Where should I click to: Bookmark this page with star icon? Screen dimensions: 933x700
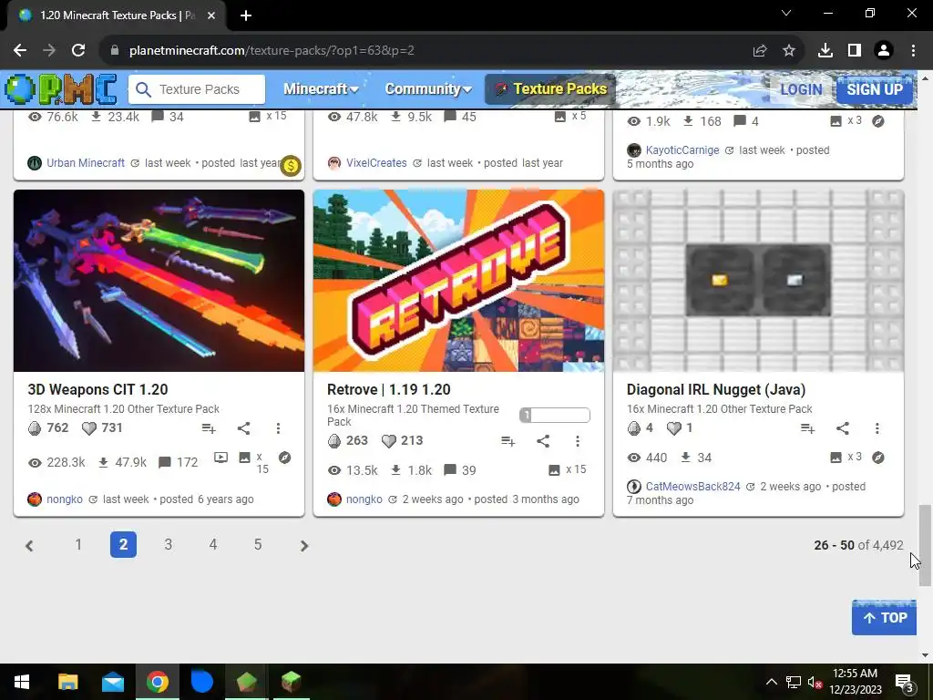(x=789, y=51)
